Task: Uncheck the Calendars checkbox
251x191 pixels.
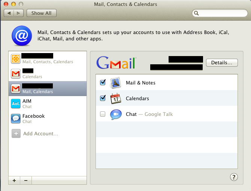Action: pos(103,98)
